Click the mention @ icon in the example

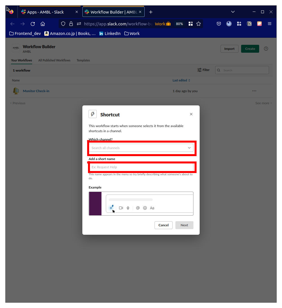pos(138,208)
